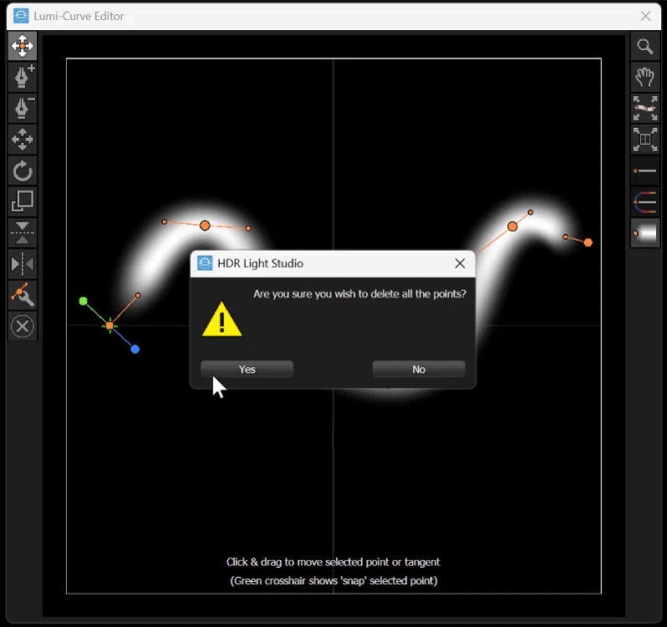Open the tangent wrench tool
The width and height of the screenshot is (667, 627).
pos(23,294)
